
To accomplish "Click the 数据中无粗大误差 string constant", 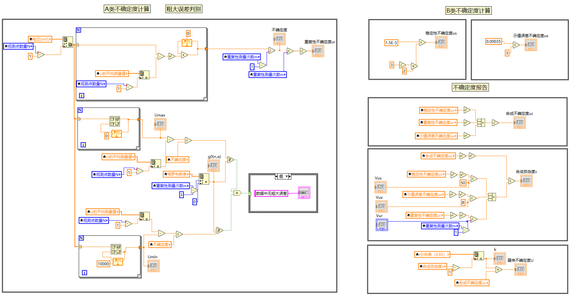I will [271, 194].
